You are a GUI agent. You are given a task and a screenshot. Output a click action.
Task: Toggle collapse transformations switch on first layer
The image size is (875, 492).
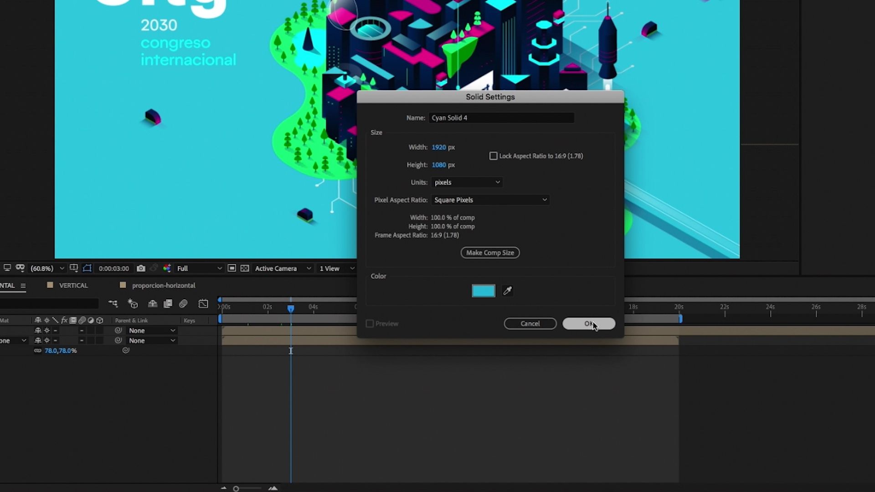coord(46,330)
